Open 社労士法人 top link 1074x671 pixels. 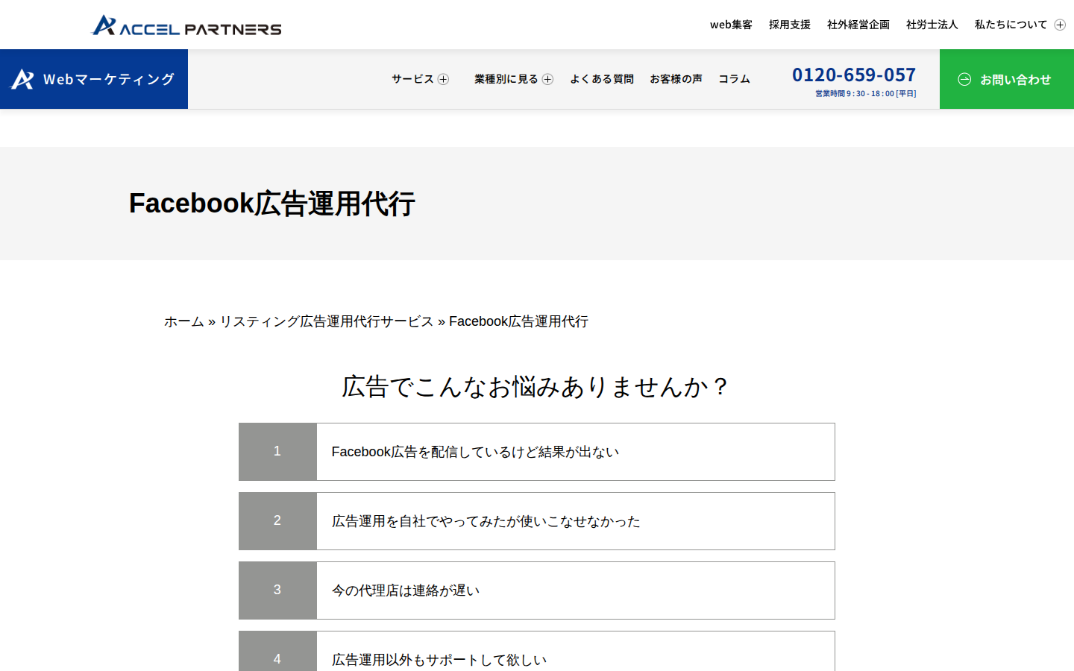[x=932, y=25]
